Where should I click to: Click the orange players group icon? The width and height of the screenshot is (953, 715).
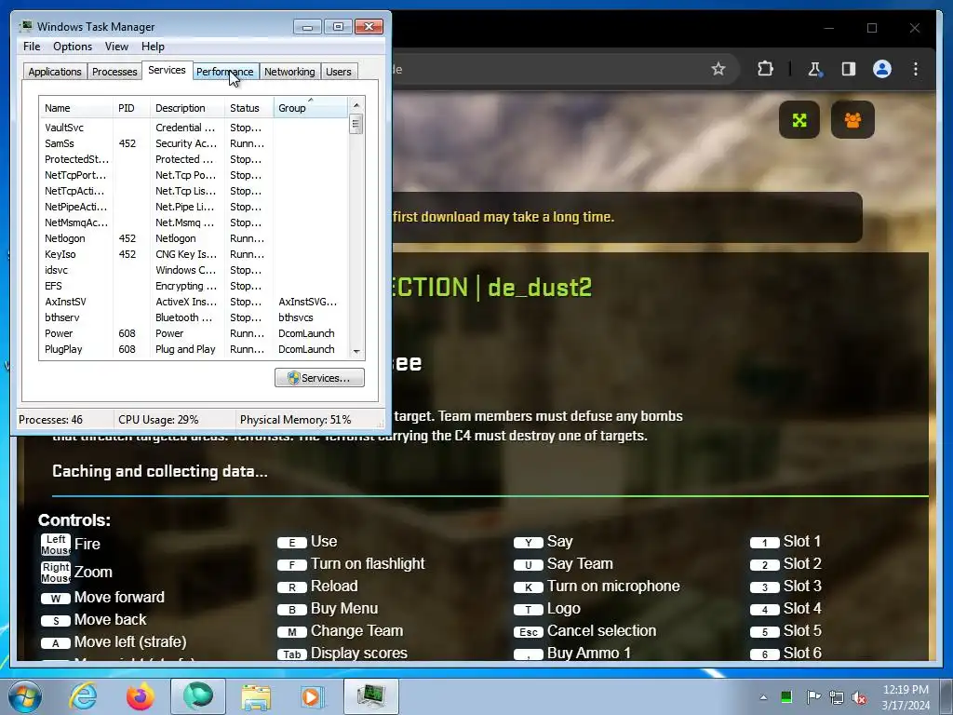click(852, 120)
